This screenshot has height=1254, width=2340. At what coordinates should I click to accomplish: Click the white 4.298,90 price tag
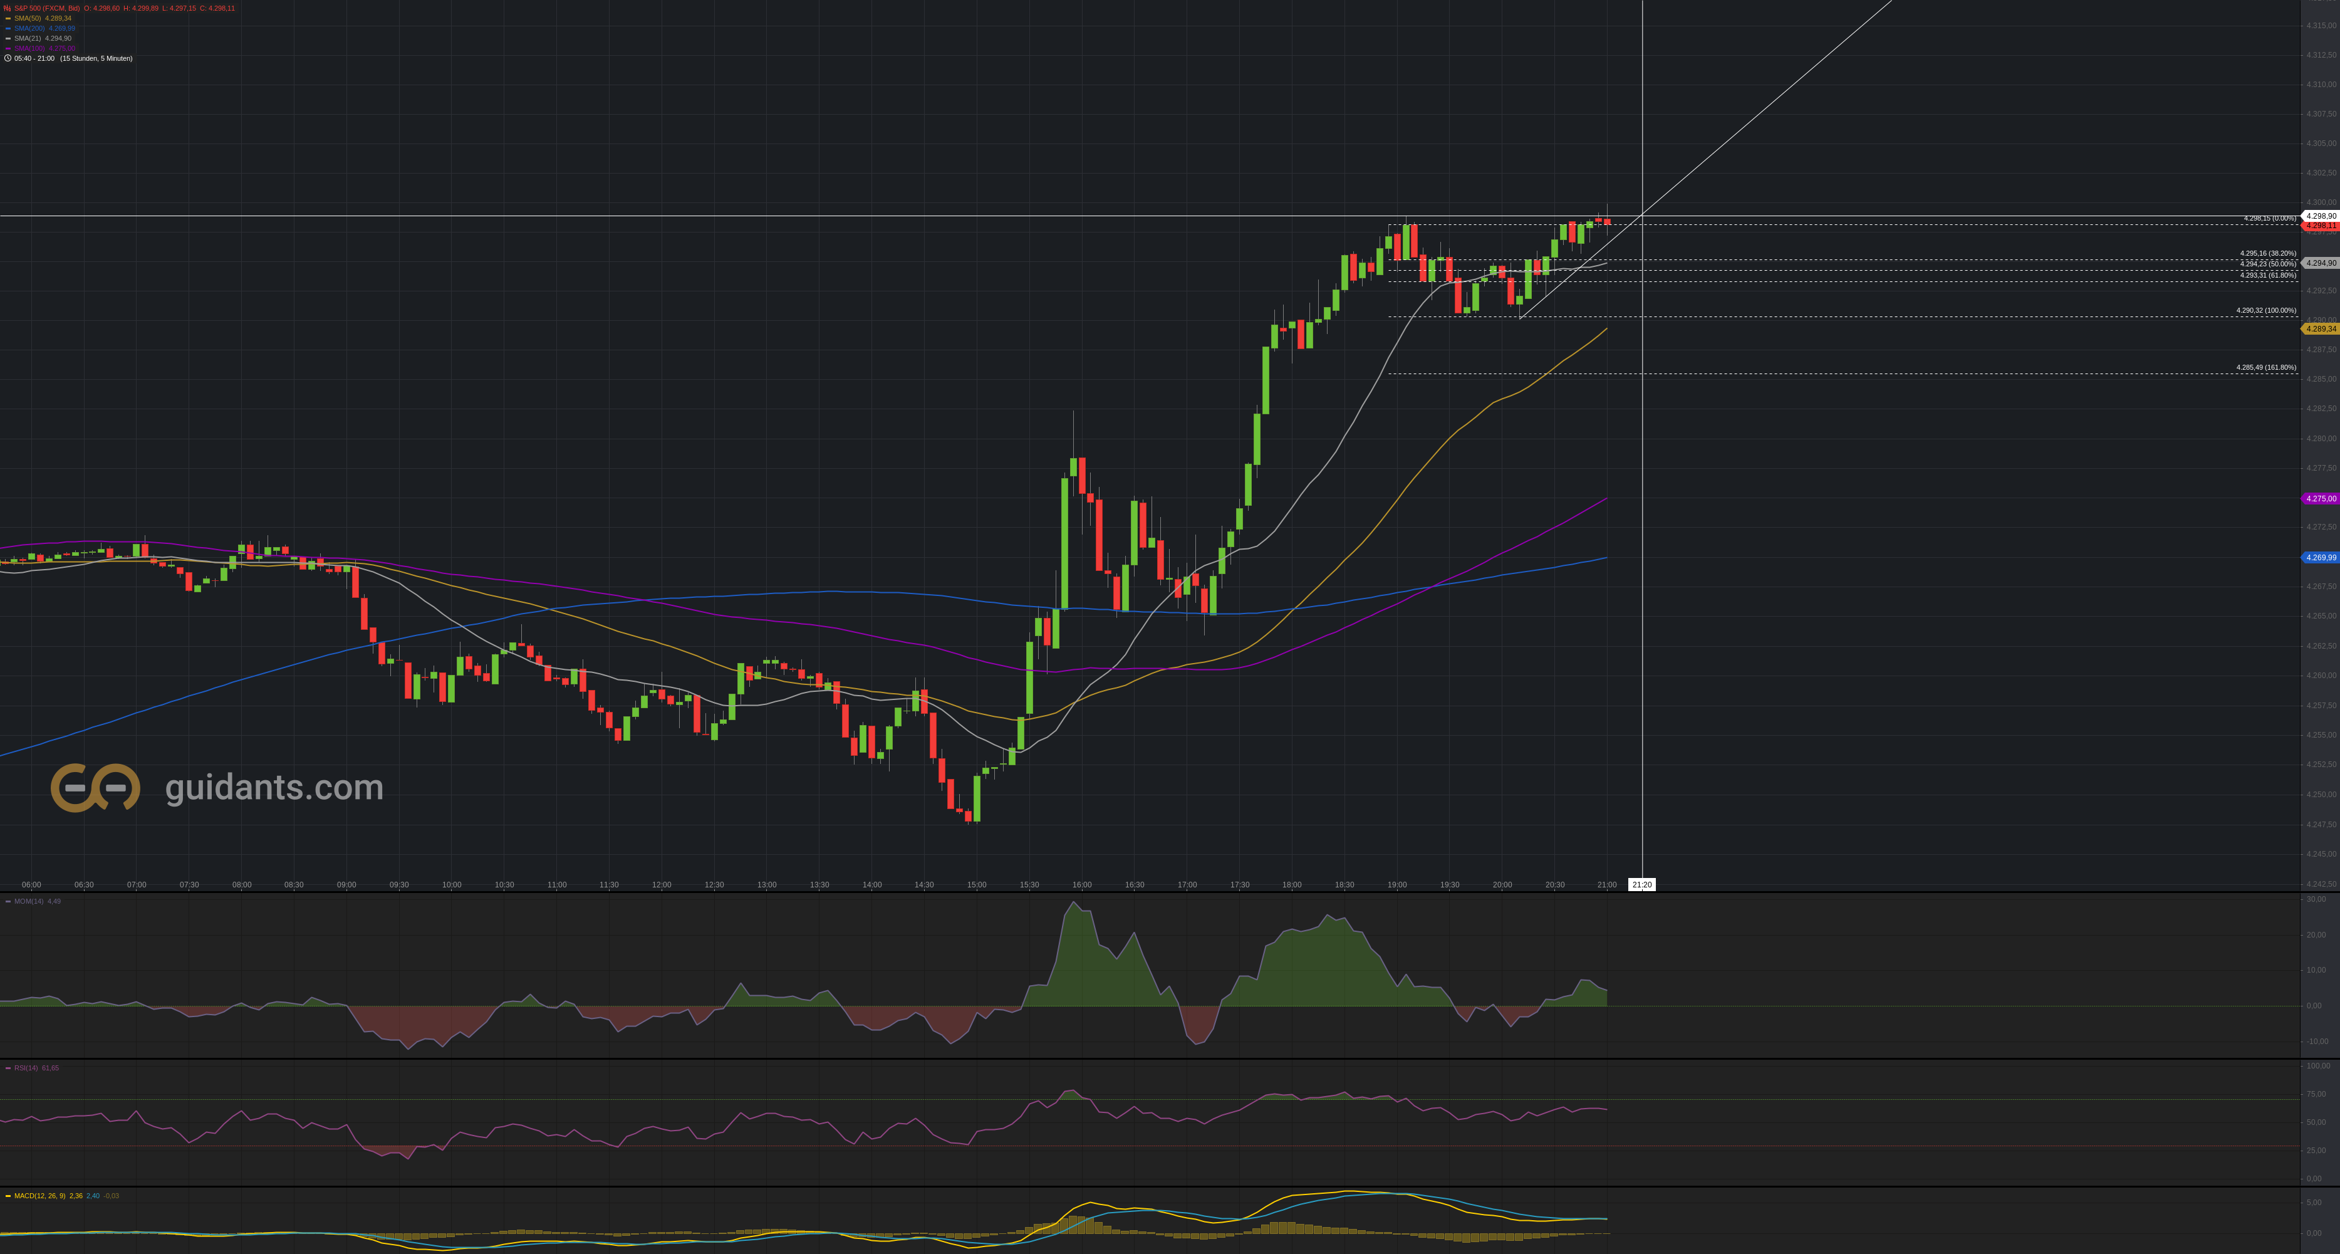pos(2320,216)
